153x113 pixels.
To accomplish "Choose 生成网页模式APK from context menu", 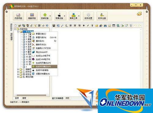I will coord(45,63).
